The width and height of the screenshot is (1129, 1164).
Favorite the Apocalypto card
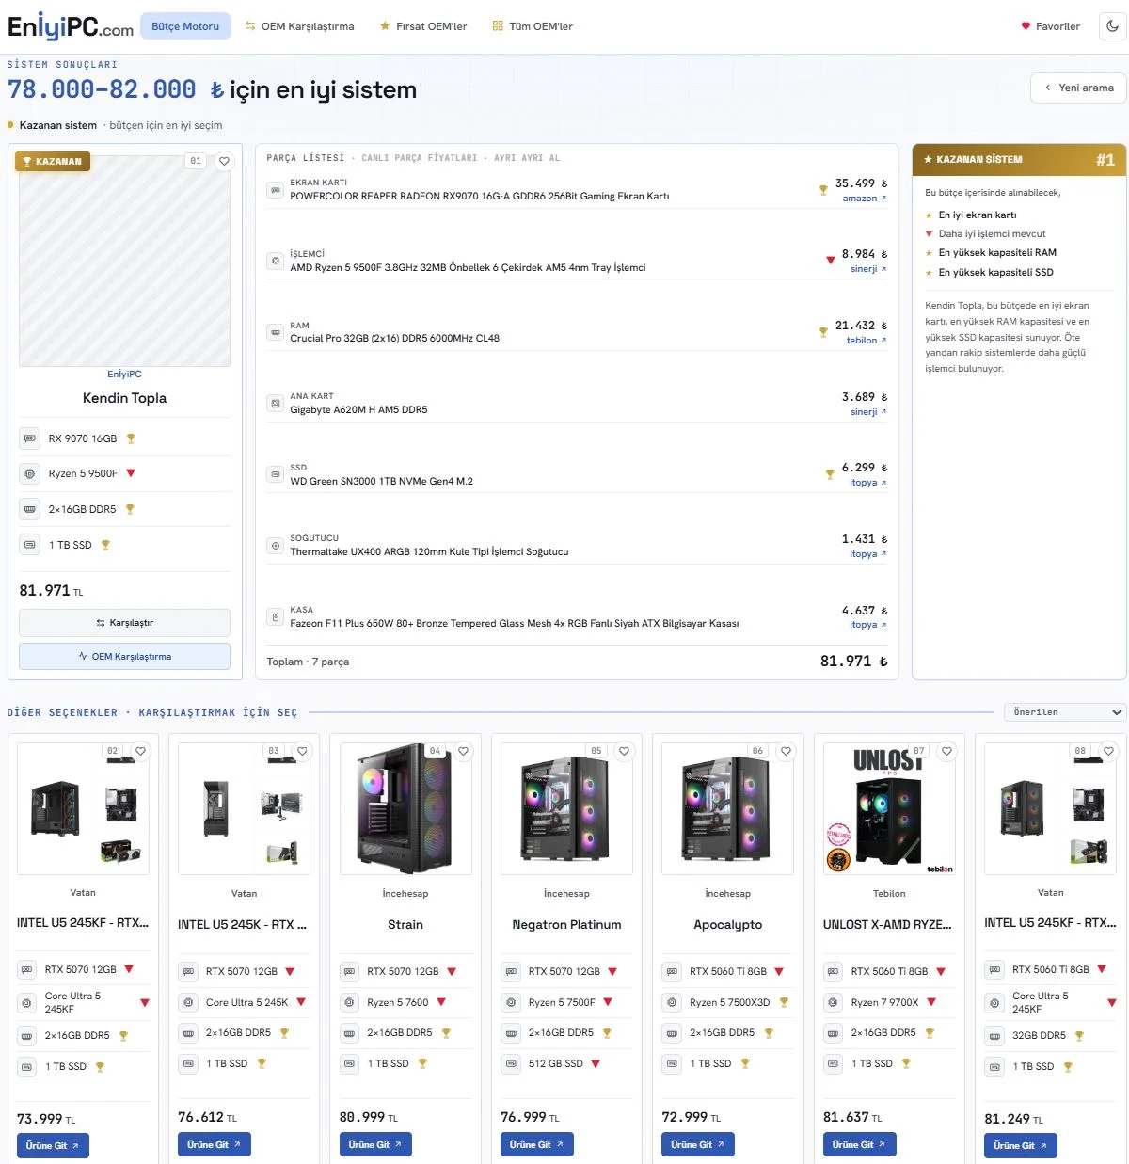pos(786,751)
